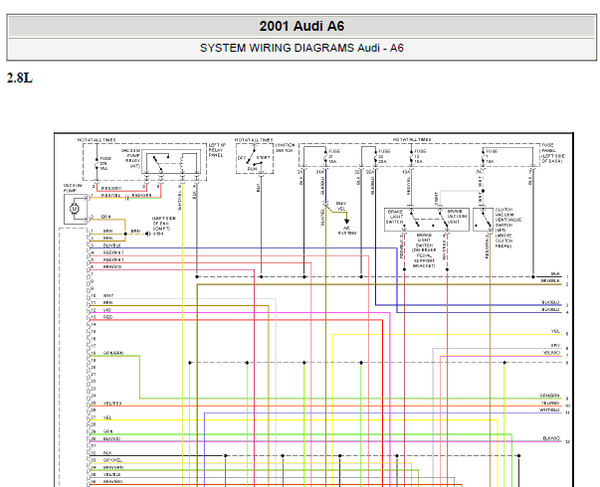Click 'RED/GRY' wire label below relay

[111, 189]
